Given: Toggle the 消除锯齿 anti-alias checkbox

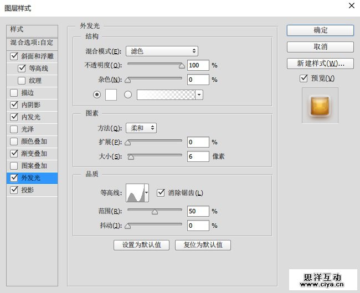Looking at the screenshot, I should (x=161, y=193).
